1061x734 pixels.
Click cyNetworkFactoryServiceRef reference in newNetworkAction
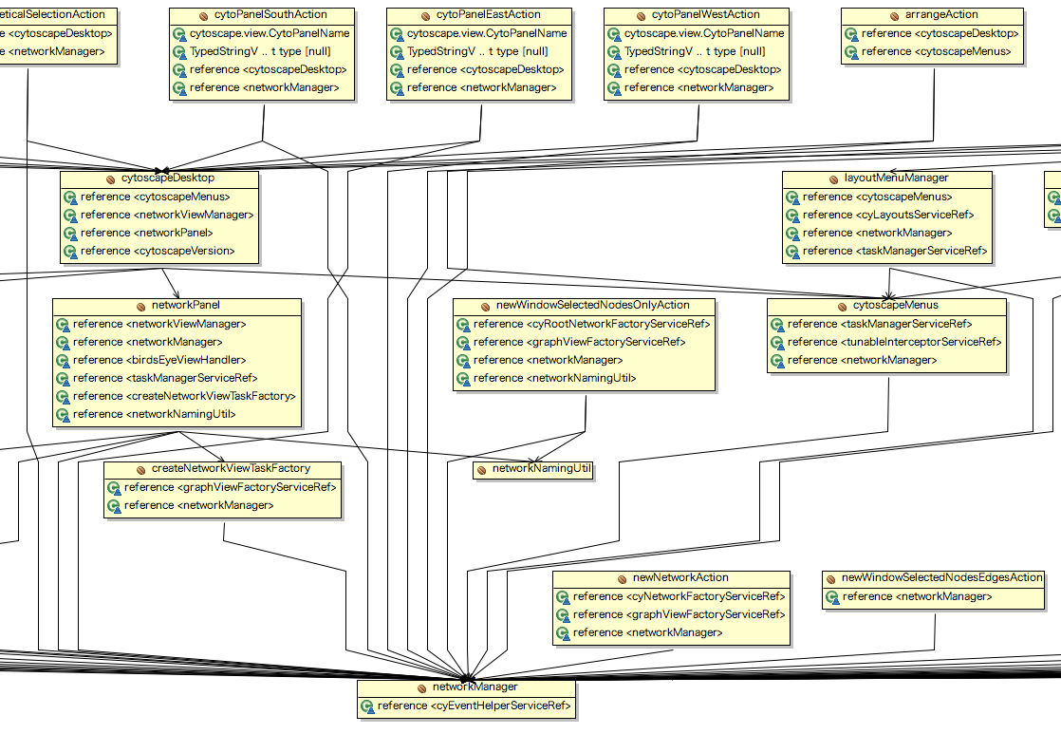679,596
